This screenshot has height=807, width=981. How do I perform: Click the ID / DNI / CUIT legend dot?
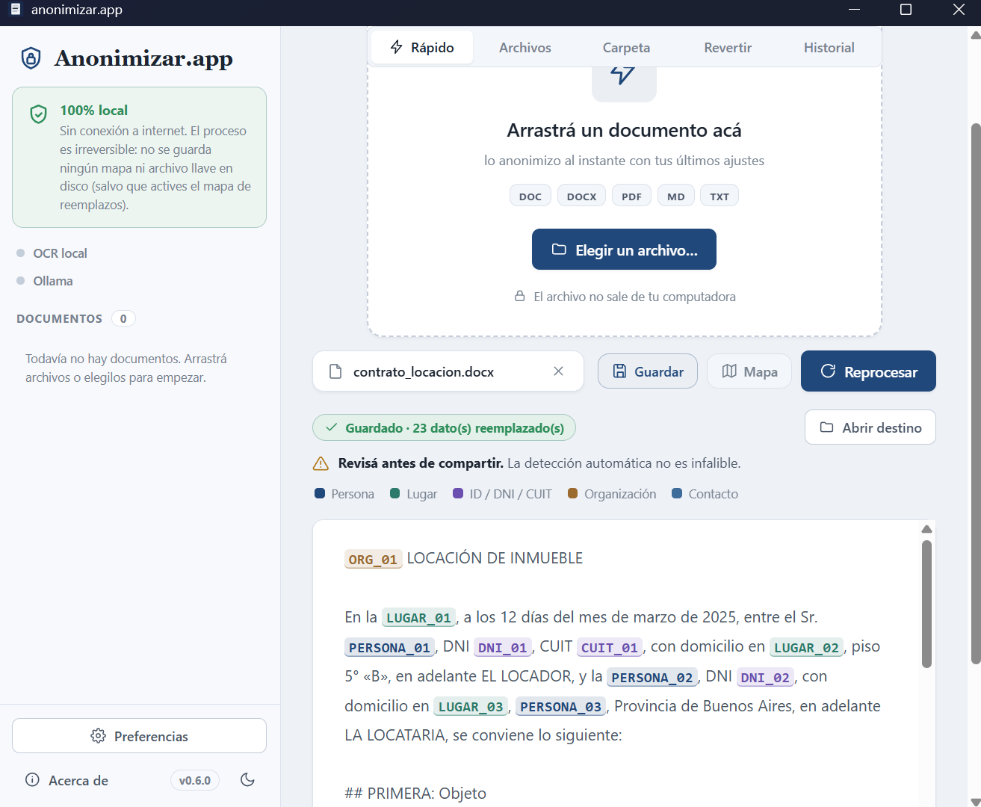(458, 493)
